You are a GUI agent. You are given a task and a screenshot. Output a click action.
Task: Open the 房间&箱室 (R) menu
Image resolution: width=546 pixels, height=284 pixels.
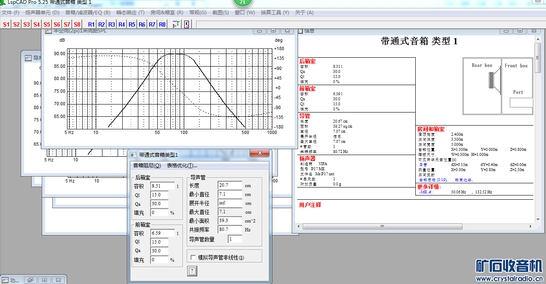(167, 13)
